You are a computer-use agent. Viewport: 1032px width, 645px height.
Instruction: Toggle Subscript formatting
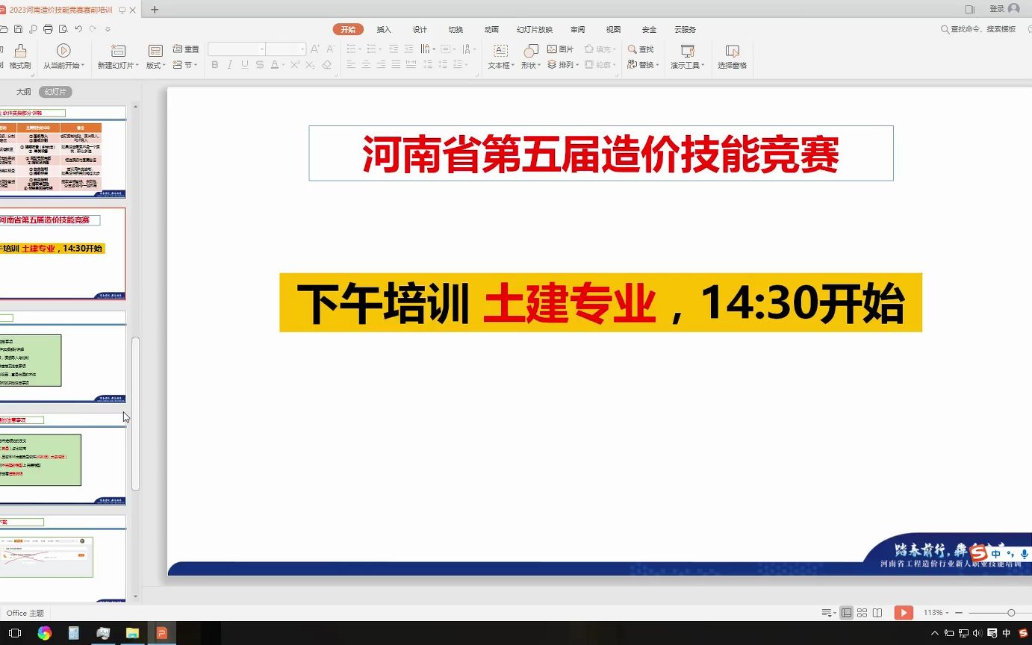tap(310, 65)
